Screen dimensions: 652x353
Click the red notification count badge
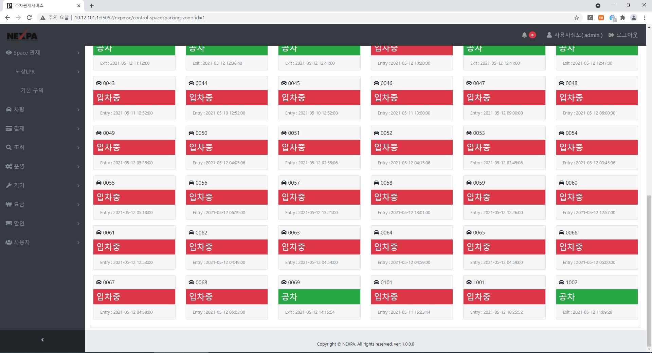[x=532, y=35]
